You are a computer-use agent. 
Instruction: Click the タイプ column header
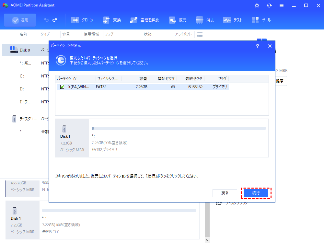pyautogui.click(x=45, y=34)
